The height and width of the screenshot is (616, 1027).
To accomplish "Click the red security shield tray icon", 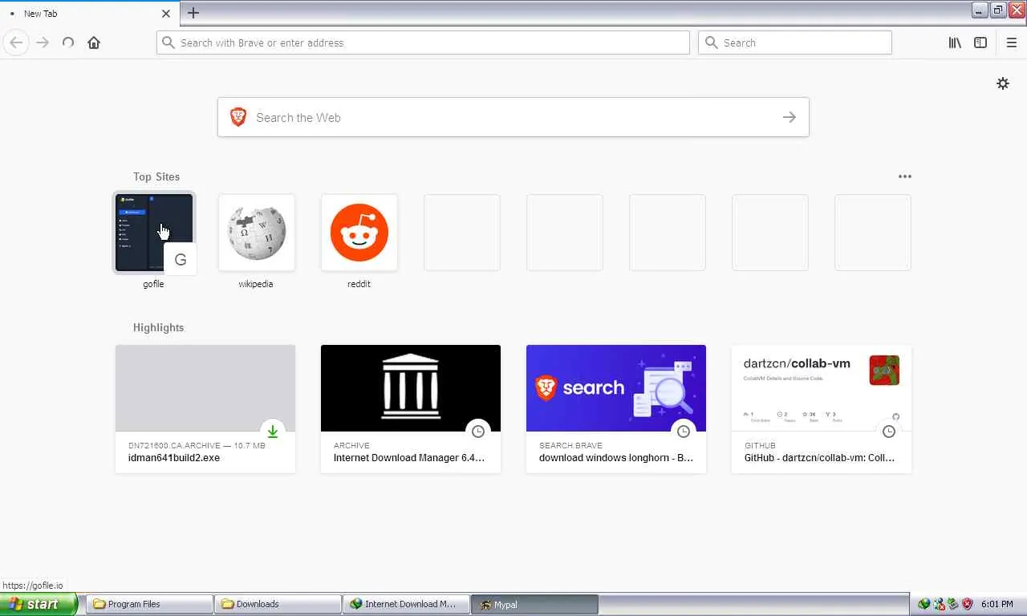I will click(x=967, y=604).
